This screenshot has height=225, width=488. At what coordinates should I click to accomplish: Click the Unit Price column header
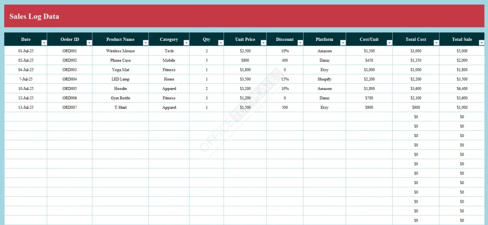(x=245, y=39)
